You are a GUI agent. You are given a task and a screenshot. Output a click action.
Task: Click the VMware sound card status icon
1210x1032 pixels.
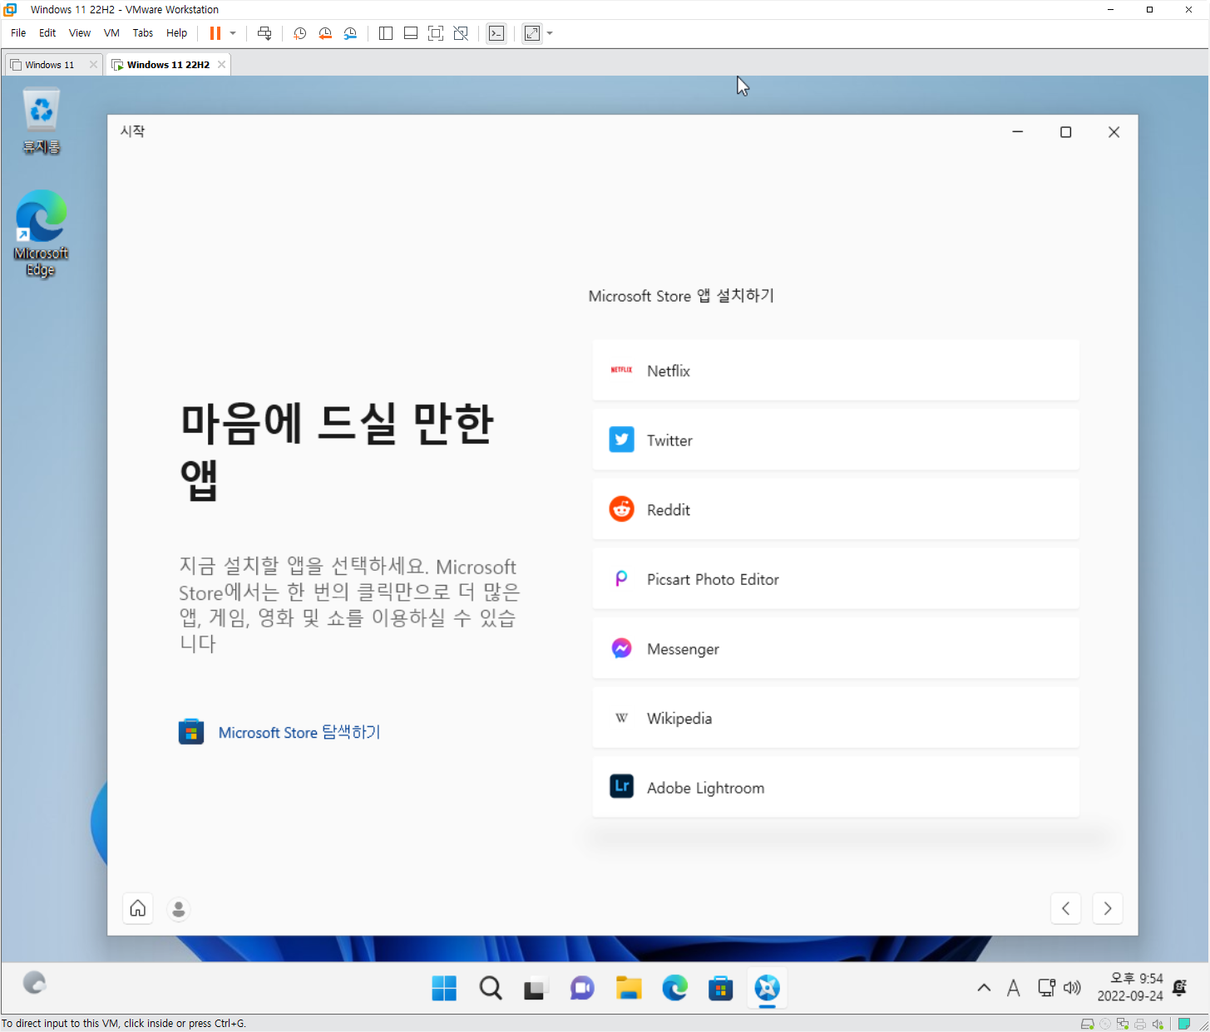click(1158, 1024)
